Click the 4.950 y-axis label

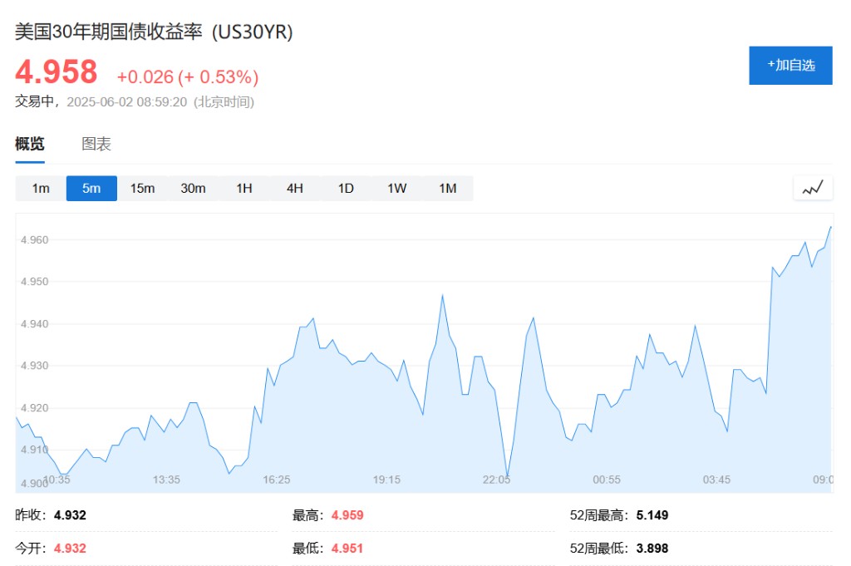(x=34, y=282)
